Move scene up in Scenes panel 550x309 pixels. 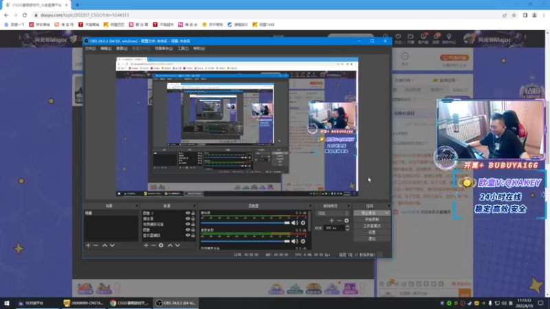pyautogui.click(x=104, y=246)
